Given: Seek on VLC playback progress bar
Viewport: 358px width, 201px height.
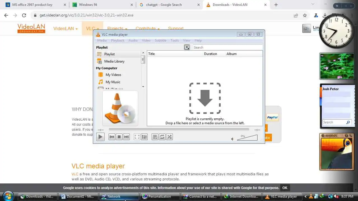Looking at the screenshot, I should [x=179, y=129].
